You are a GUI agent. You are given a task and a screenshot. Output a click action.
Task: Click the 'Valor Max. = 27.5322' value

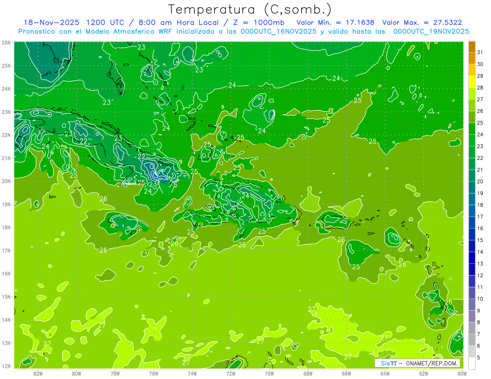422,22
